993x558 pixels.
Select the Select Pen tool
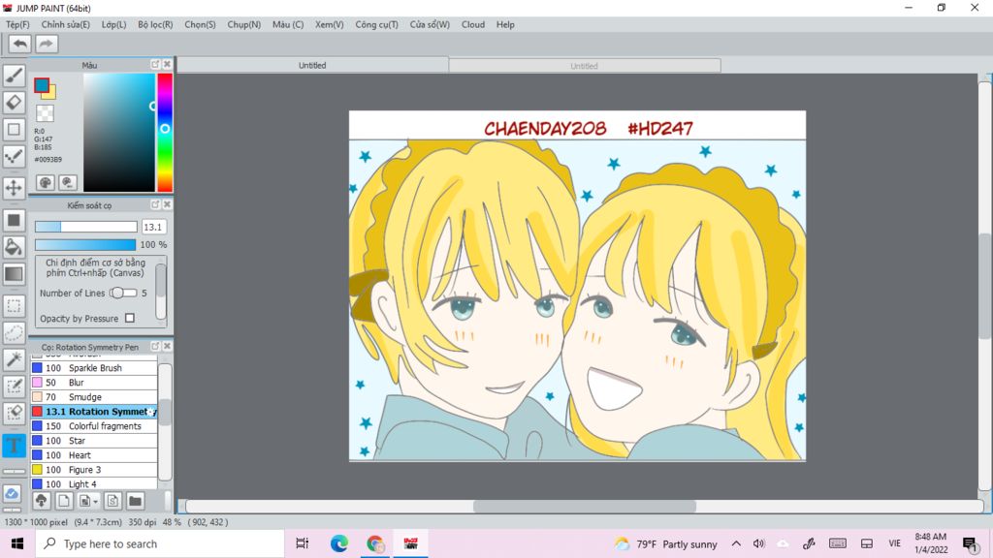[14, 387]
